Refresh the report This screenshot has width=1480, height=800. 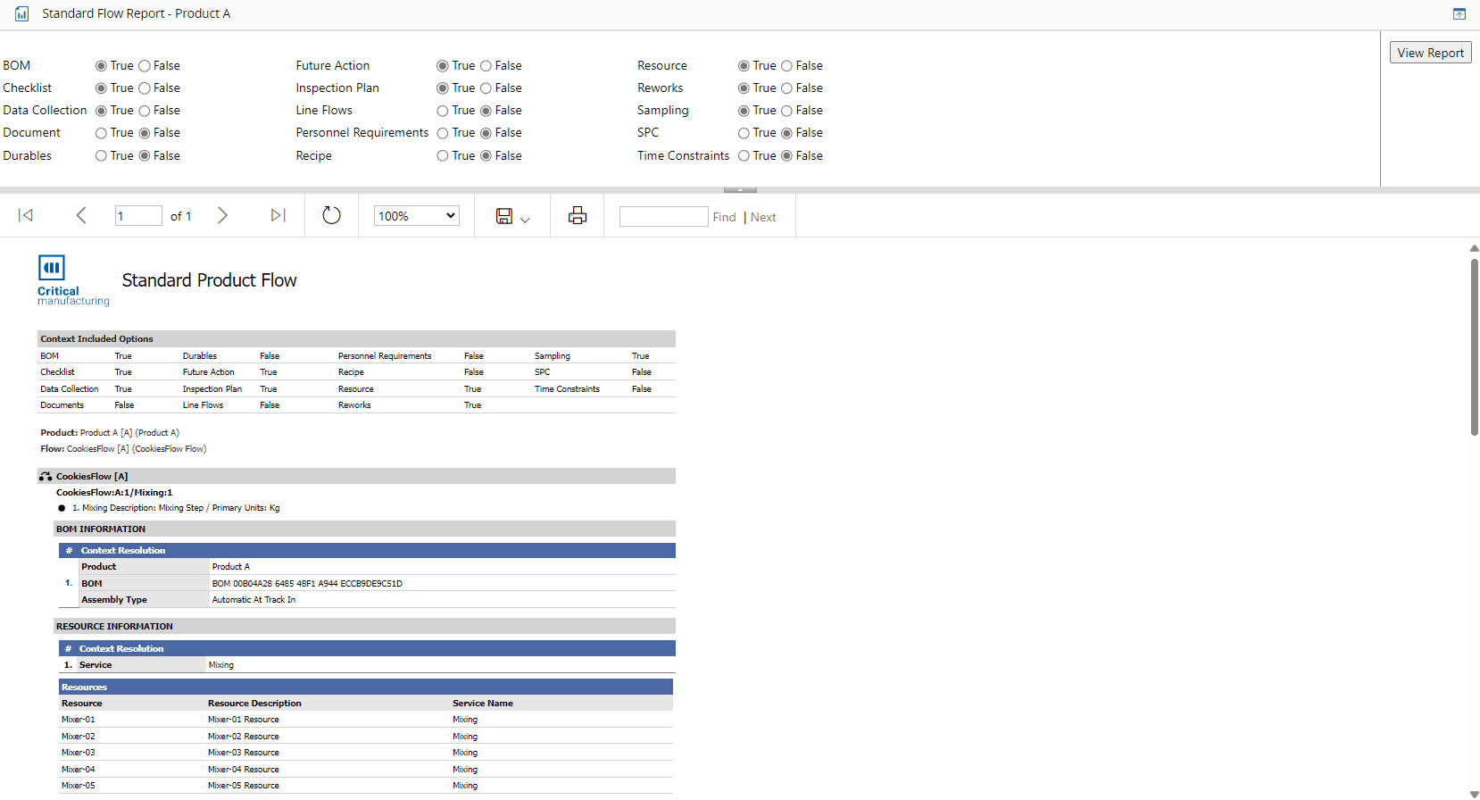[x=331, y=215]
